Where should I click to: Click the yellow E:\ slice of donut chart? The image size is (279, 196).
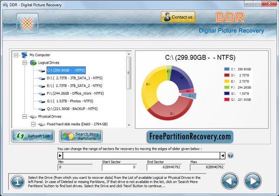pyautogui.click(x=151, y=85)
